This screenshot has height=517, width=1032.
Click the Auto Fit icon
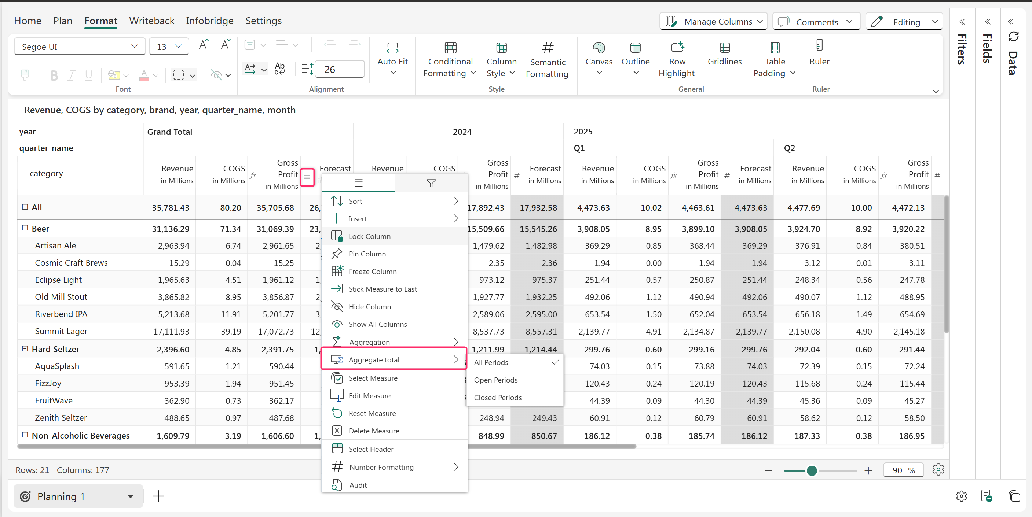(392, 48)
